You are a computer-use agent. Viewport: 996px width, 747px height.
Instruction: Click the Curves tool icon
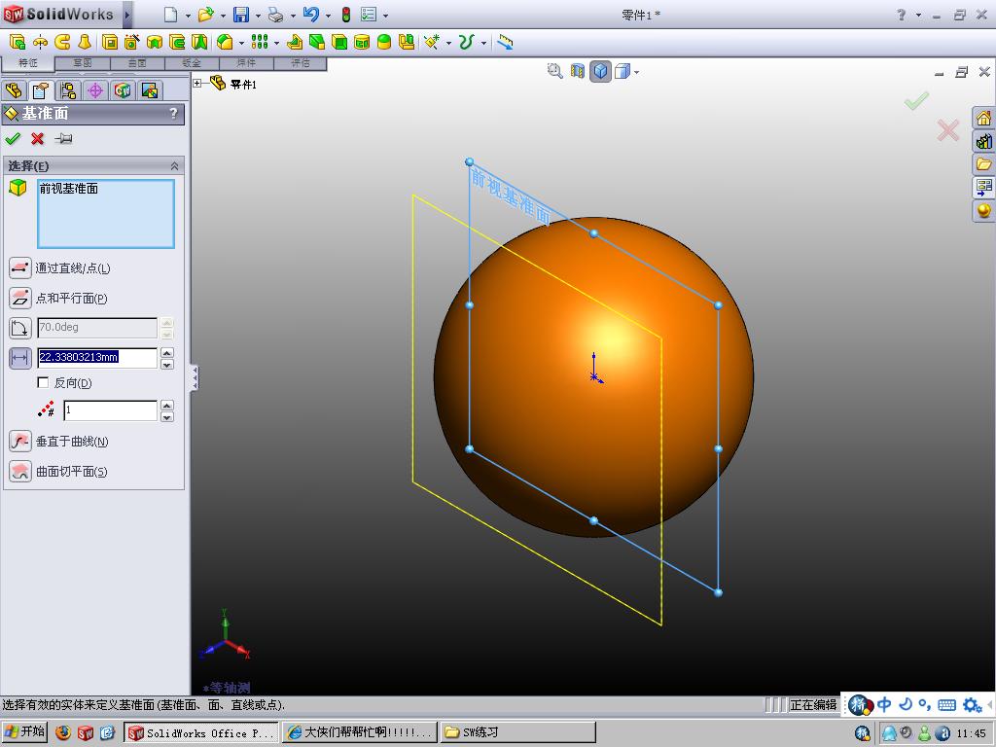(x=467, y=43)
